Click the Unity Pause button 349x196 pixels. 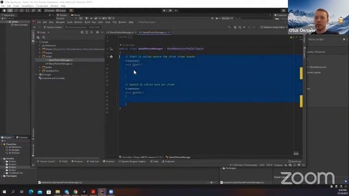(170, 10)
